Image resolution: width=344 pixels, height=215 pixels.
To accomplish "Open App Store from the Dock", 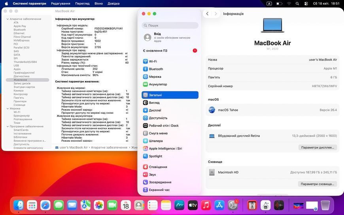I will coord(219,206).
